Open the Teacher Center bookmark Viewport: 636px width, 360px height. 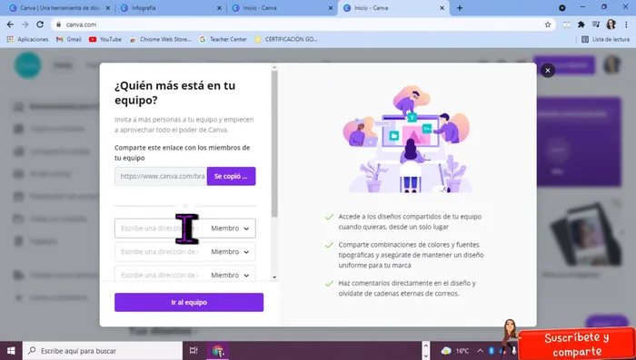(x=224, y=39)
